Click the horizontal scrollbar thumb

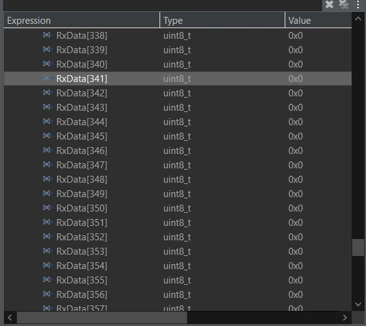[x=102, y=318]
